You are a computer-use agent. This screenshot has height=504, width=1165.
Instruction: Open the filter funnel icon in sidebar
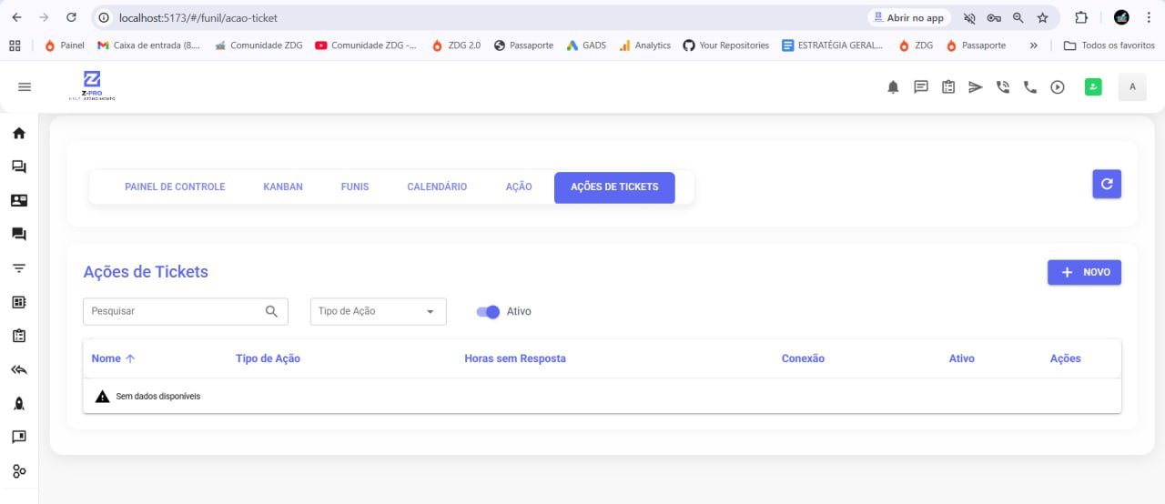(19, 268)
